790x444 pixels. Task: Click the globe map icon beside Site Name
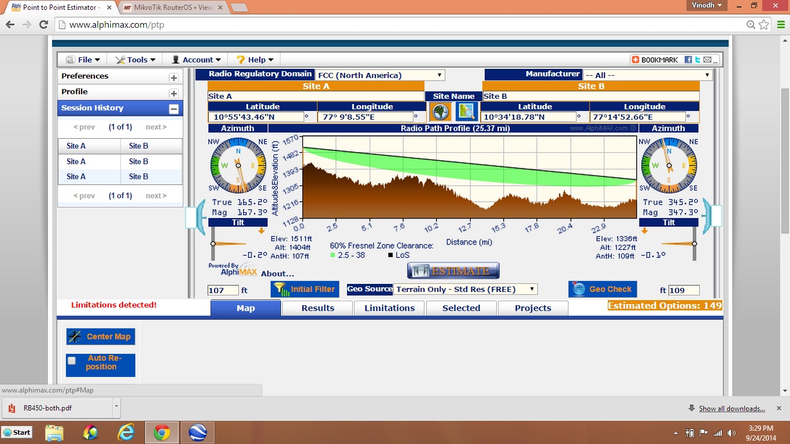[440, 112]
